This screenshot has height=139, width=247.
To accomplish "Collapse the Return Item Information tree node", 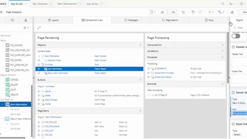I will [3, 119].
